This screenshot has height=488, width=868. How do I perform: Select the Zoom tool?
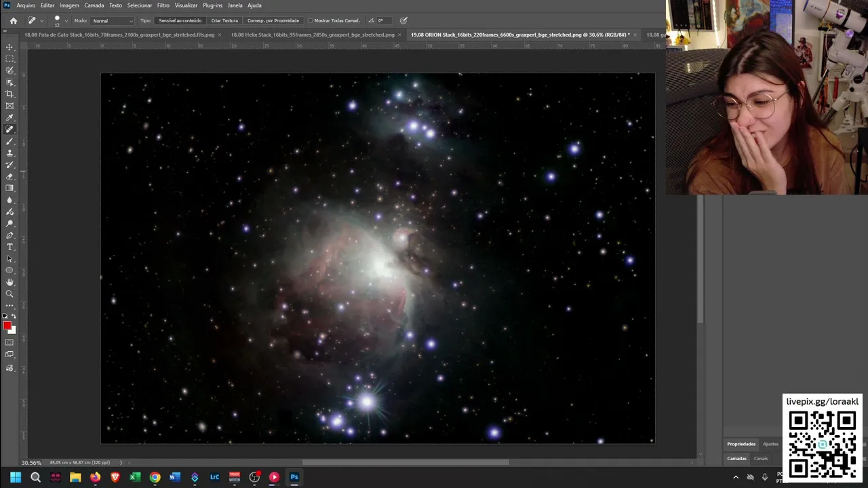(x=9, y=294)
